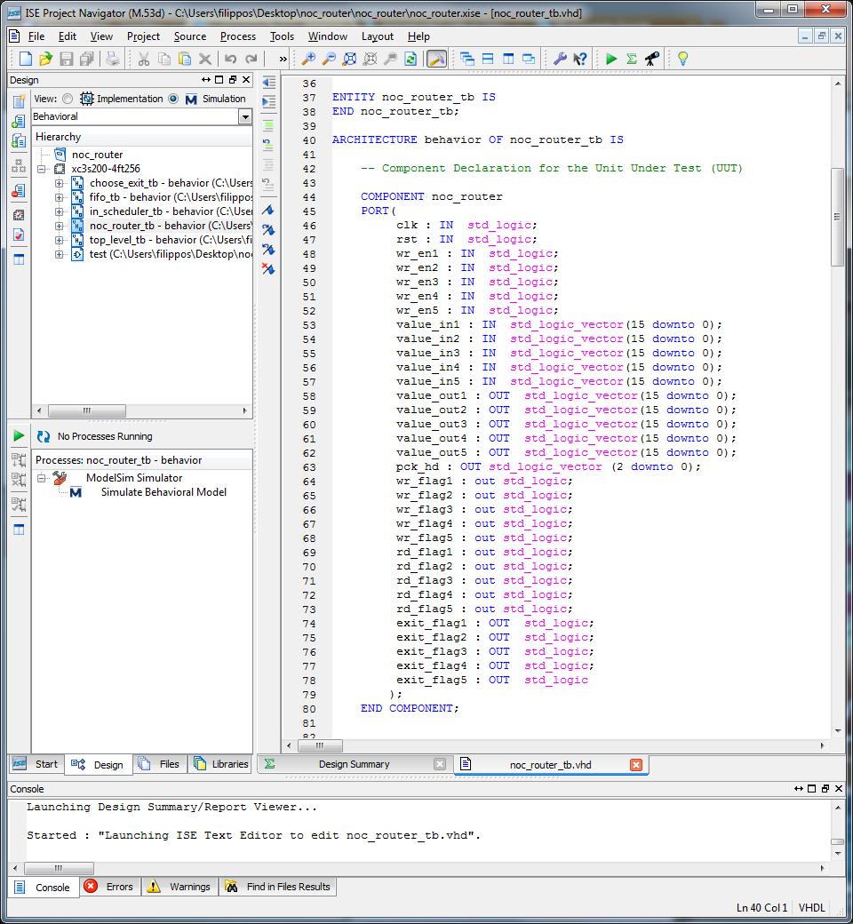Viewport: 853px width, 924px height.
Task: Click the console horizontal scrollbar thumb
Action: point(59,869)
